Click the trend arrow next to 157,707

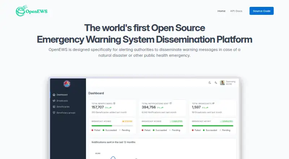point(110,108)
